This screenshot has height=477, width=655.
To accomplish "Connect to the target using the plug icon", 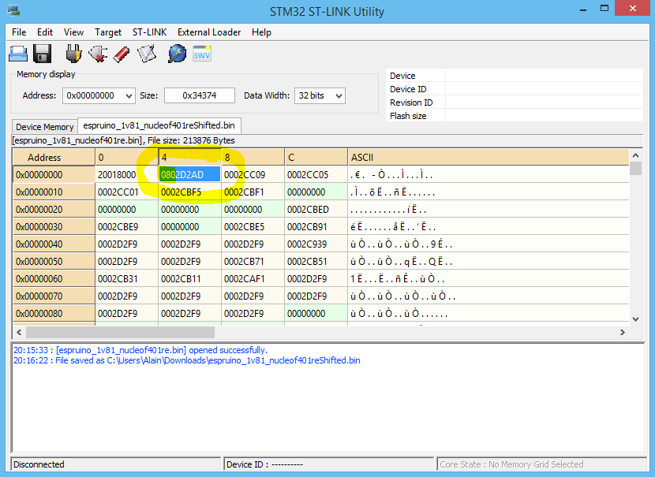I will 73,54.
